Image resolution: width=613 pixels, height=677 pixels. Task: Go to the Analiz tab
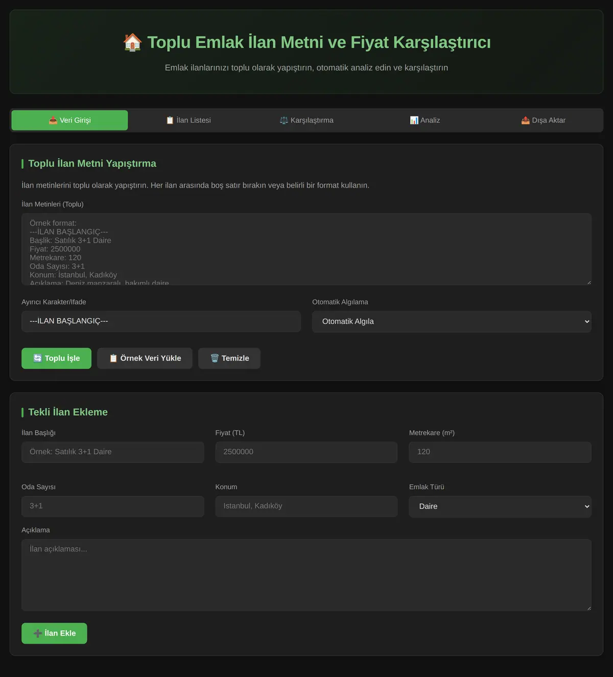click(x=425, y=120)
